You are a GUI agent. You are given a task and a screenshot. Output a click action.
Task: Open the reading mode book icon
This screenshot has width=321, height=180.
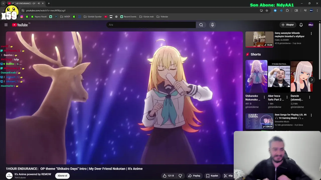tap(296, 10)
